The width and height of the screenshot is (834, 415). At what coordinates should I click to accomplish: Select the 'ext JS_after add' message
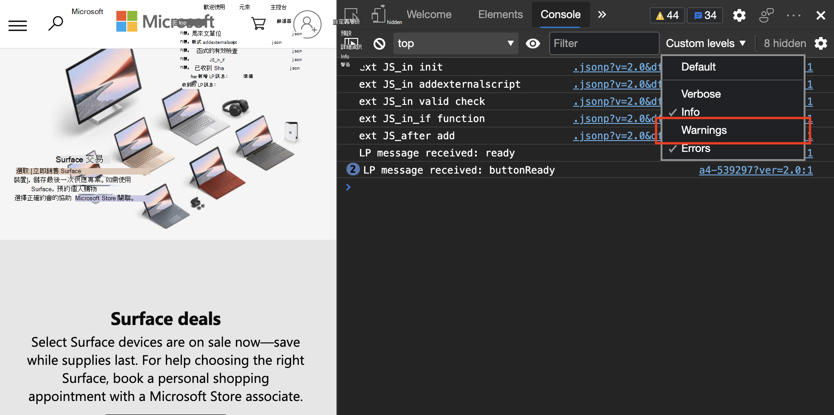tap(407, 136)
